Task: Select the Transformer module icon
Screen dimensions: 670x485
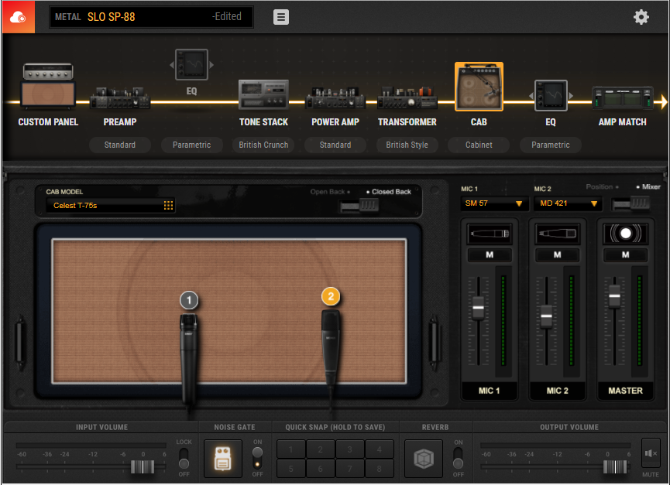Action: (407, 97)
